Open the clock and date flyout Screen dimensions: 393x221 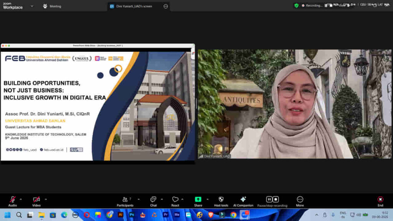click(380, 215)
